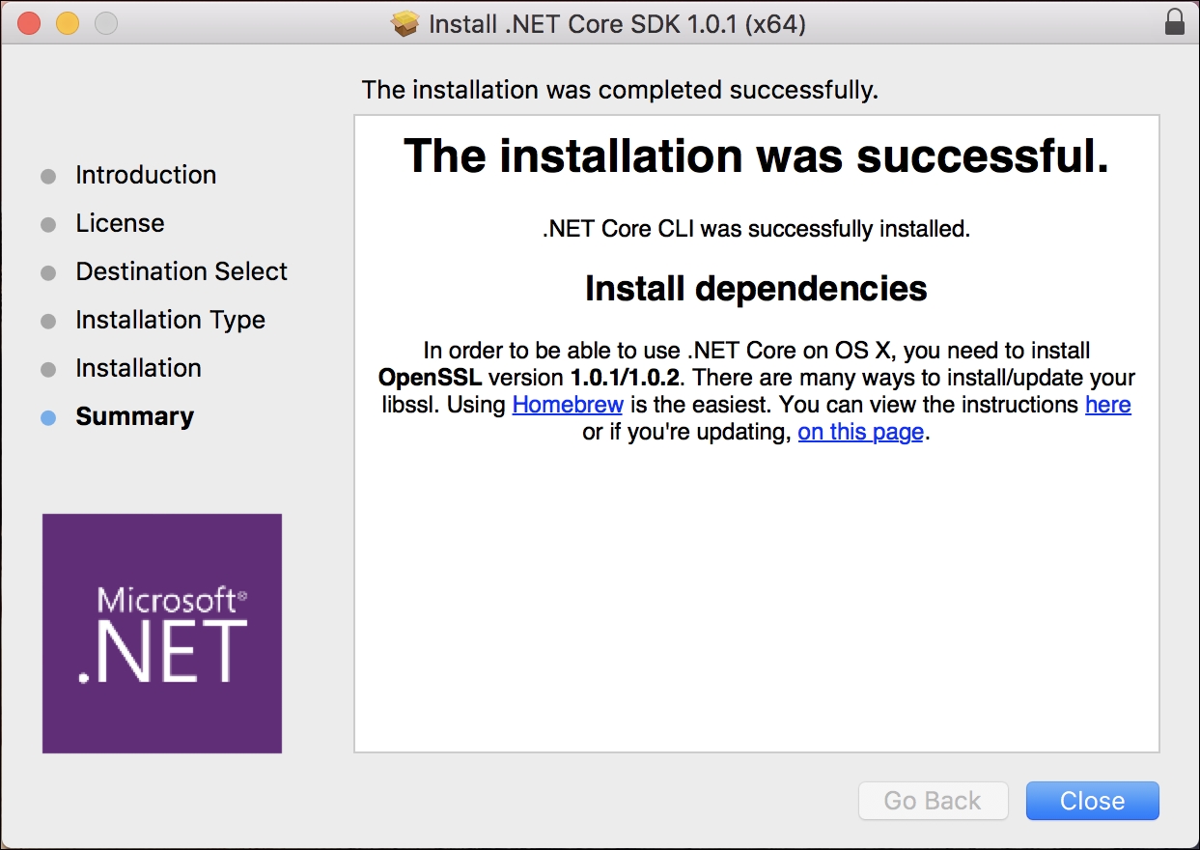Screen dimensions: 1200x850
Task: Click the yellow minimize window button
Action: point(68,23)
